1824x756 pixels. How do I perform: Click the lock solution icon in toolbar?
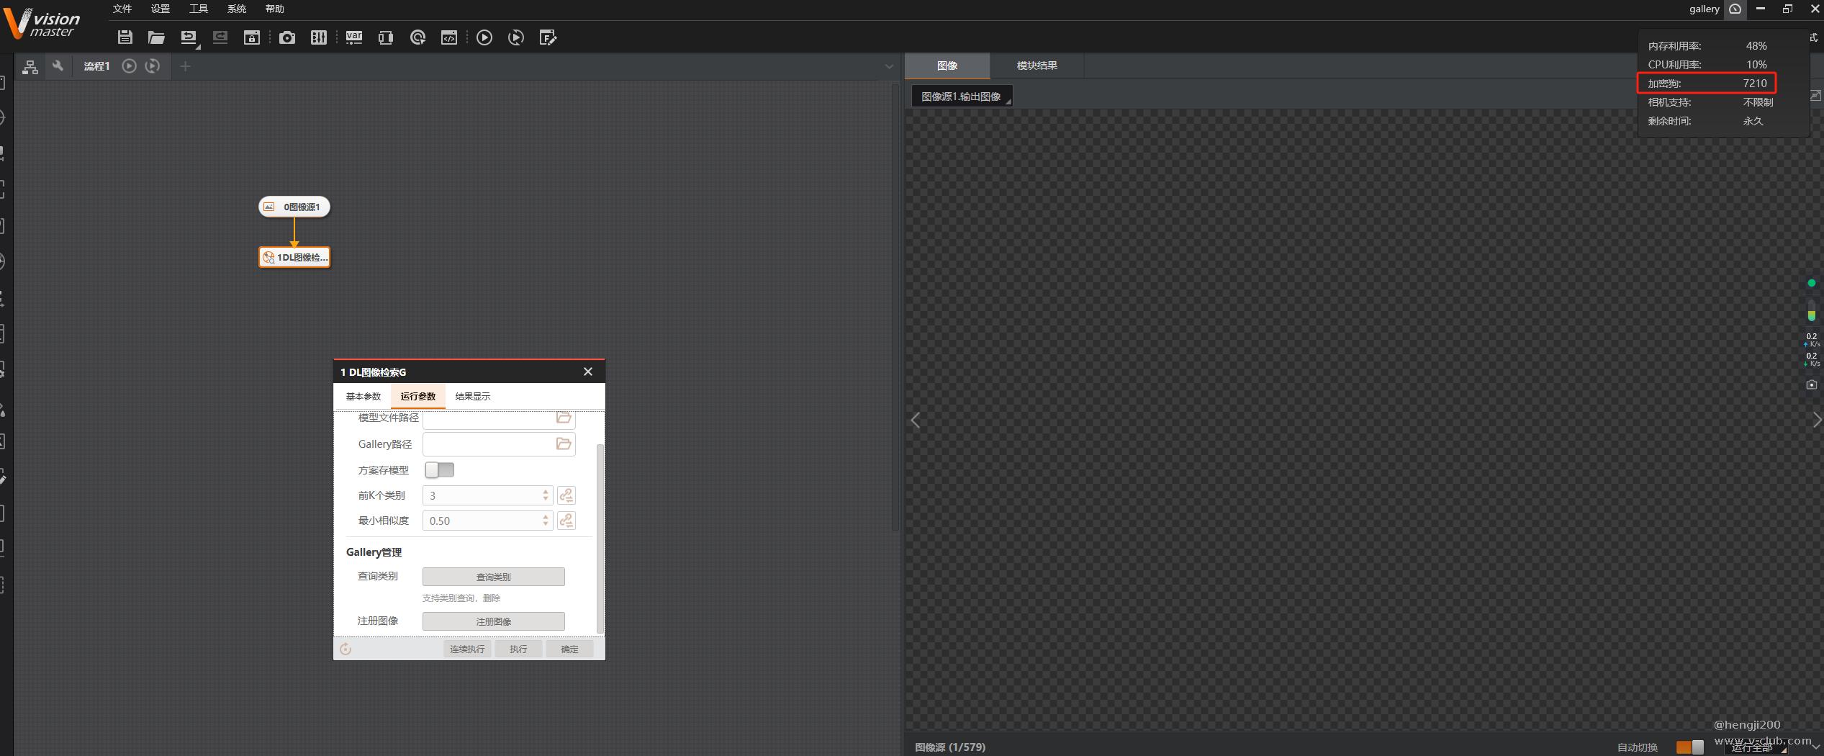251,37
